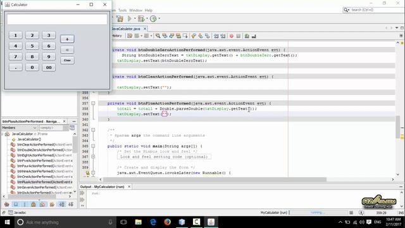Click calculator 00 button
This screenshot has height=228, width=405.
pyautogui.click(x=49, y=68)
